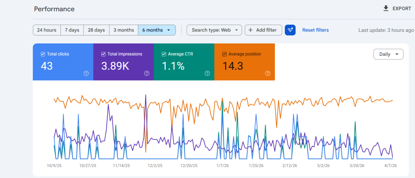Click help icon on Average position card
The image size is (415, 178).
(267, 73)
